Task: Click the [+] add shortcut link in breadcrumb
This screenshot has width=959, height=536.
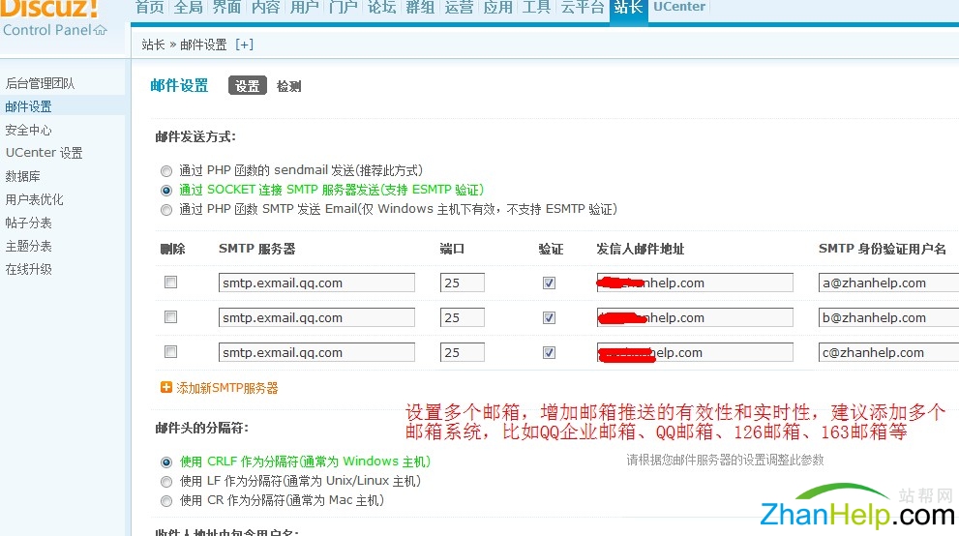Action: click(244, 45)
